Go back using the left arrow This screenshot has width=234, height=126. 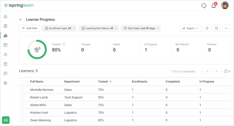[21, 20]
